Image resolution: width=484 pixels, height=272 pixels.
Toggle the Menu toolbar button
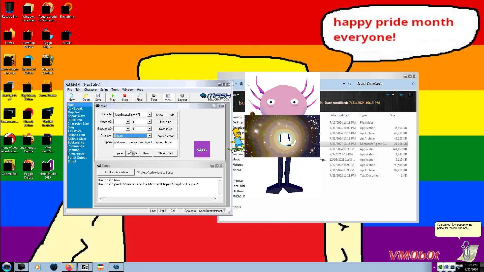(168, 97)
